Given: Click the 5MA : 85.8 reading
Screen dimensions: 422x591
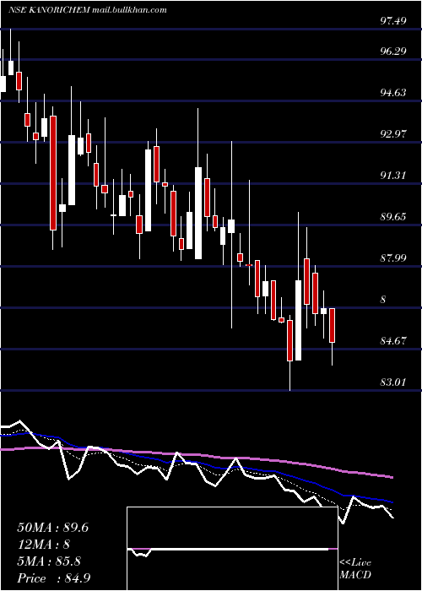Looking at the screenshot, I should [x=49, y=561].
